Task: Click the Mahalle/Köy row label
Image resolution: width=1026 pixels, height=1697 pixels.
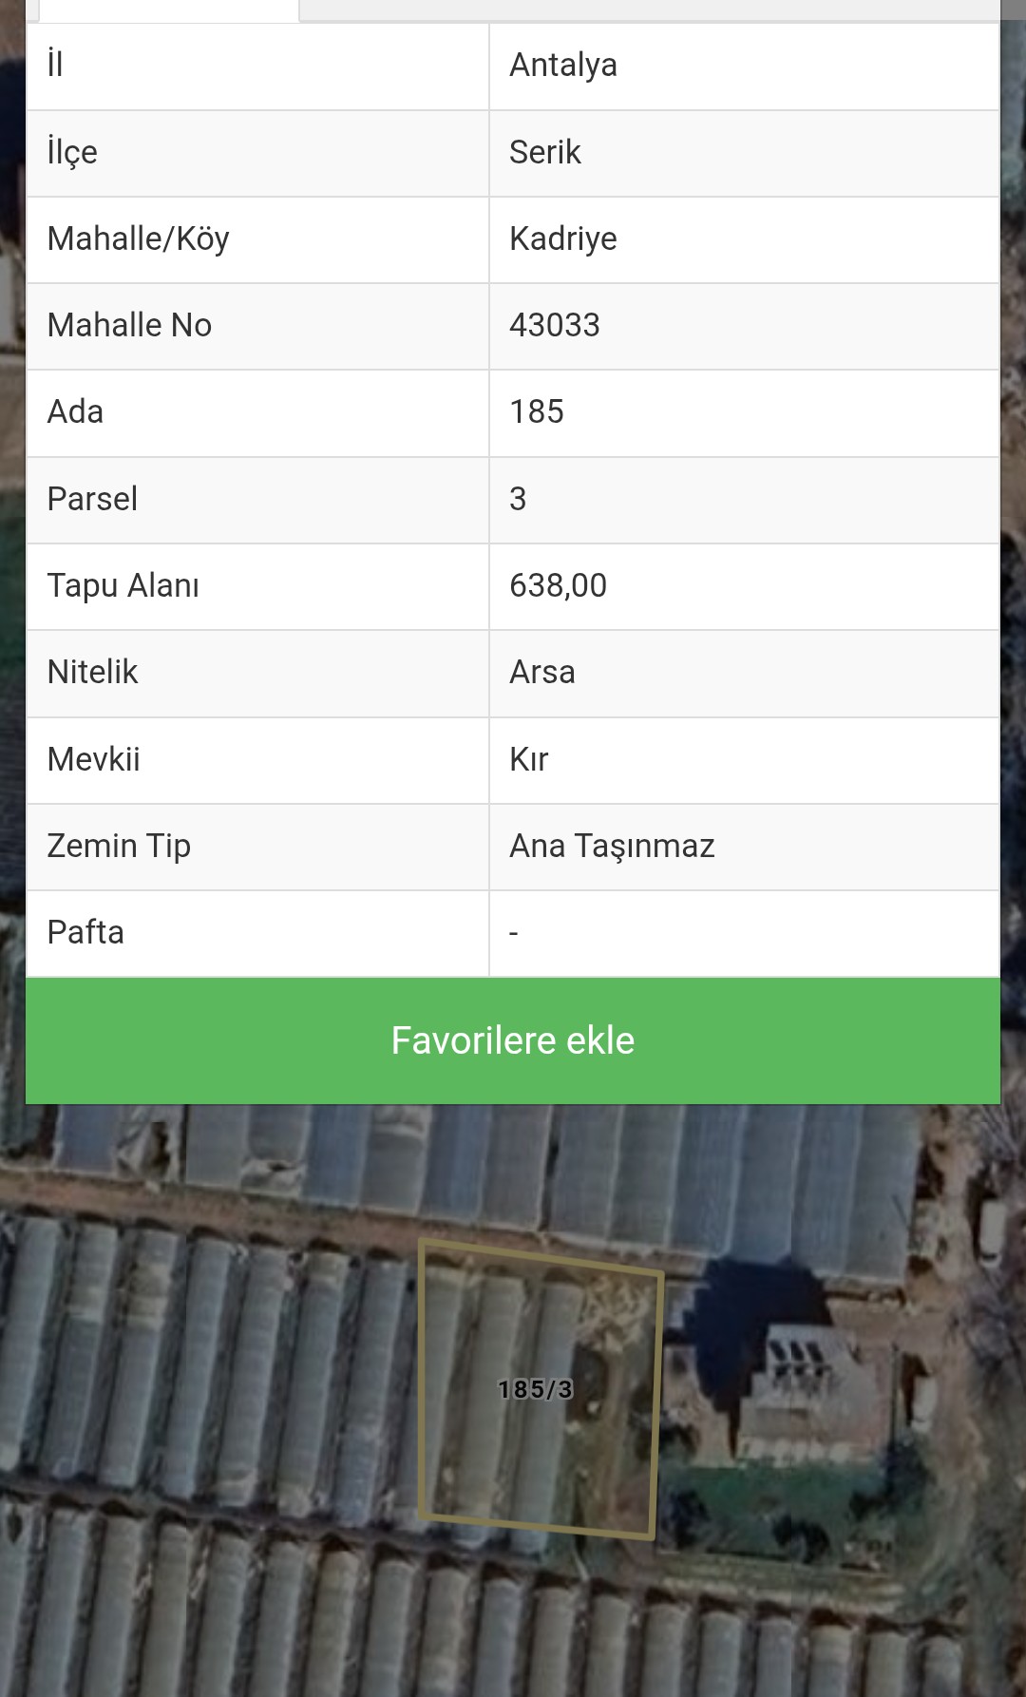Action: coord(139,238)
